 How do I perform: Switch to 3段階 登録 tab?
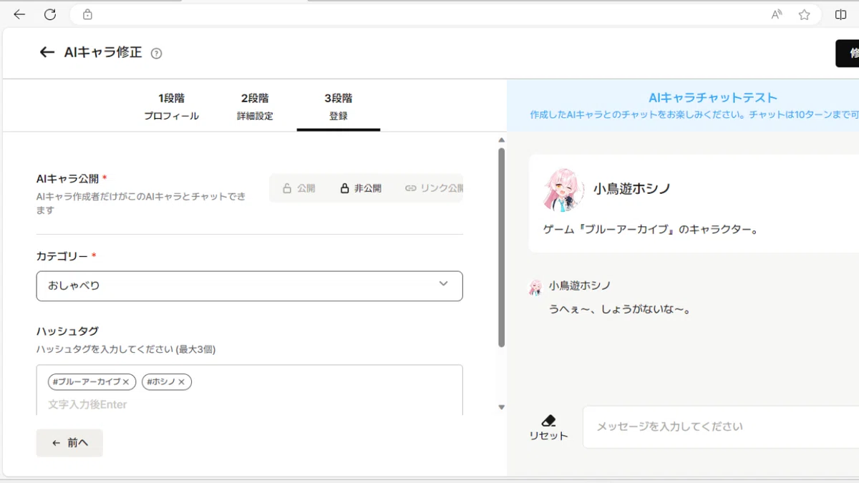338,107
